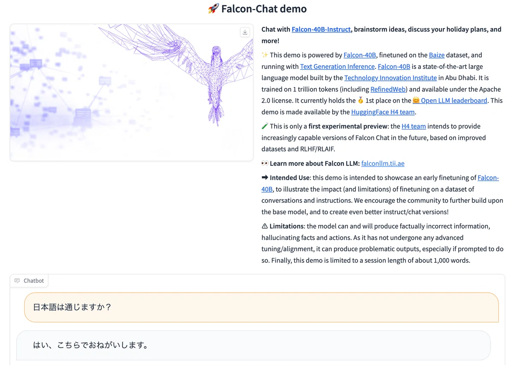Open the Falcon-40B link in Intended Use
This screenshot has height=365, width=511.
[488, 178]
